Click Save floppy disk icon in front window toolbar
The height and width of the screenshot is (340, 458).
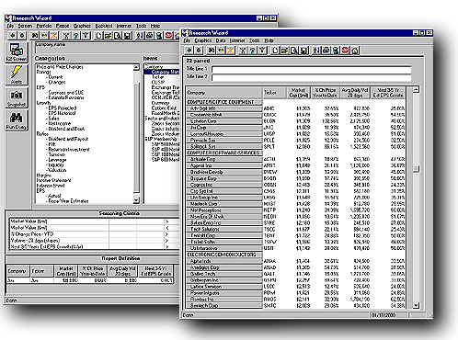tap(303, 51)
